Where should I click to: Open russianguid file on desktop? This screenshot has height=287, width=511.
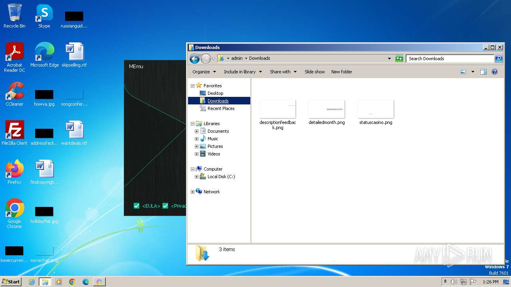(x=74, y=20)
